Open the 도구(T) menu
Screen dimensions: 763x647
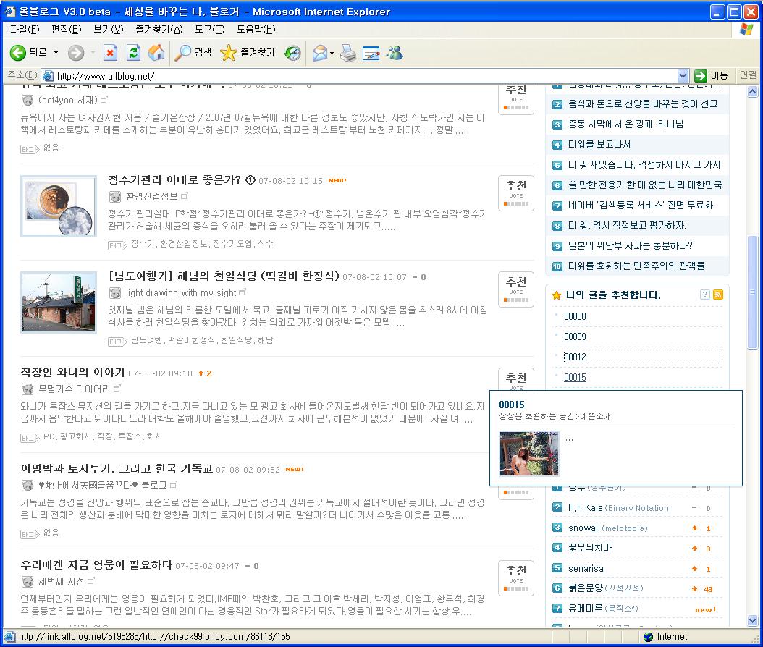pyautogui.click(x=210, y=29)
